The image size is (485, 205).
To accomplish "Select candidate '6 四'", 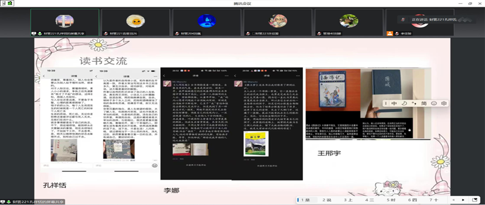I will pos(412,200).
